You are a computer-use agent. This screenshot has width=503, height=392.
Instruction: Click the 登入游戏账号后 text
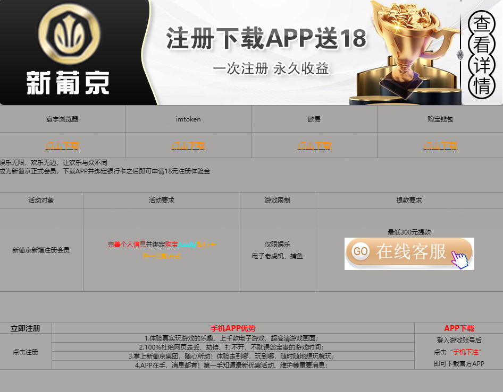point(459,340)
